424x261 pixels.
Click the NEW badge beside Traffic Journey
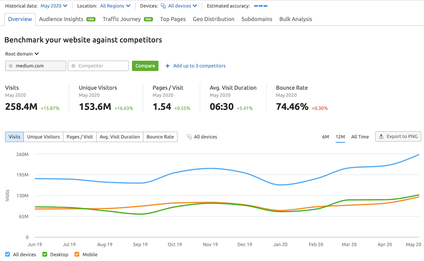tap(148, 19)
